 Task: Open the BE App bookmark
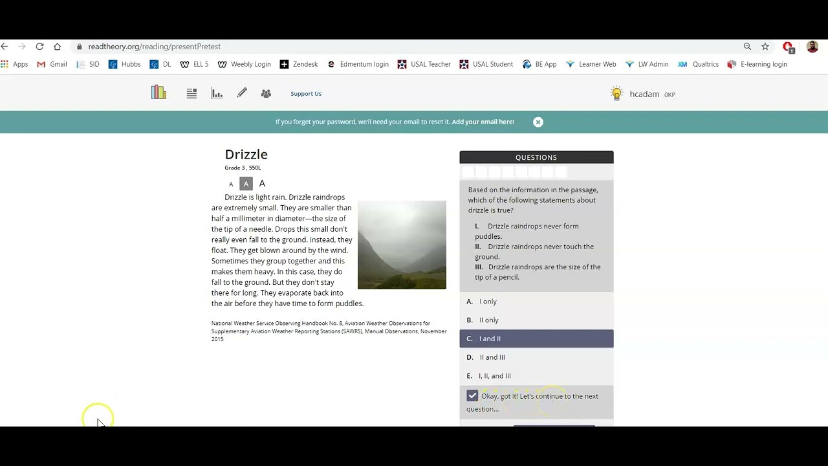pyautogui.click(x=539, y=64)
